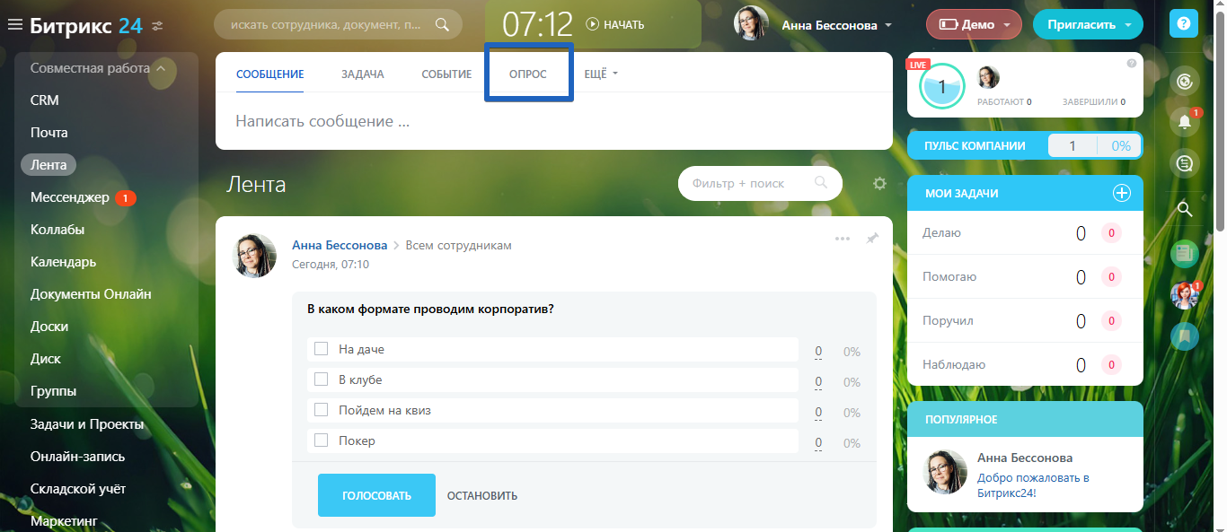Add new task with plus icon
The width and height of the screenshot is (1227, 532).
point(1122,193)
